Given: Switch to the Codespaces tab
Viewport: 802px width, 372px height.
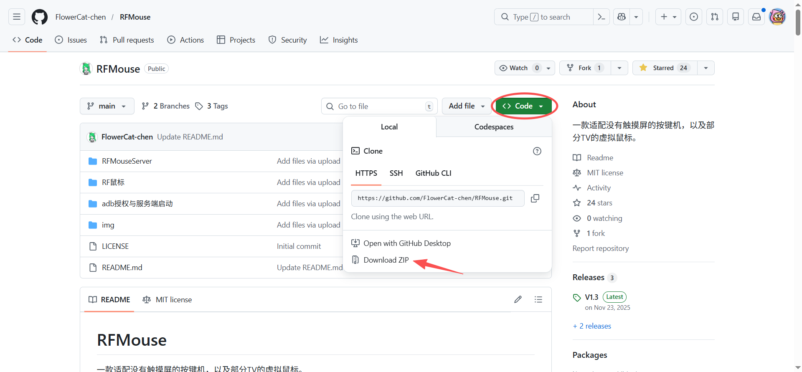Looking at the screenshot, I should click(494, 127).
